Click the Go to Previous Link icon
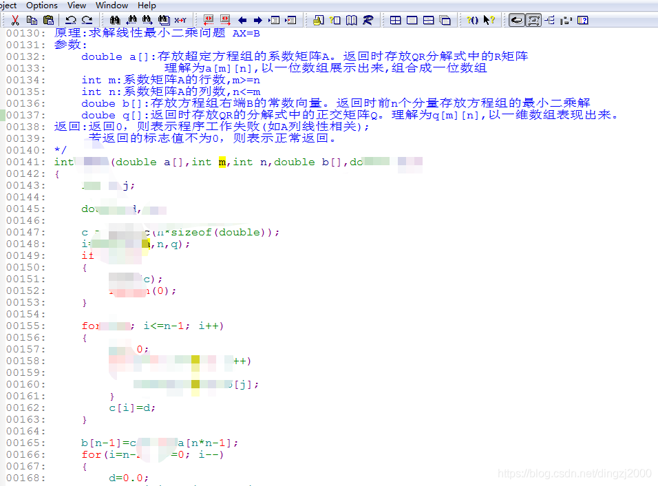This screenshot has height=486, width=658. click(x=209, y=20)
